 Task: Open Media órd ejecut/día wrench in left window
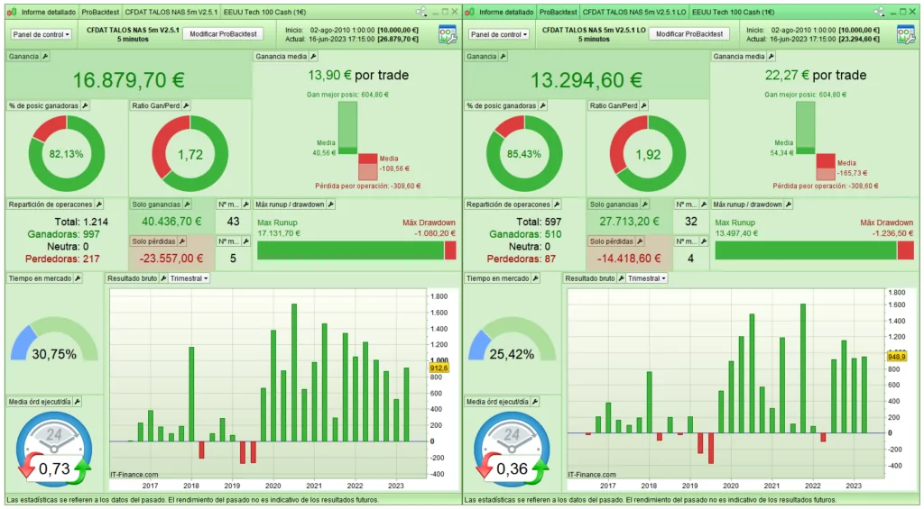[x=78, y=402]
